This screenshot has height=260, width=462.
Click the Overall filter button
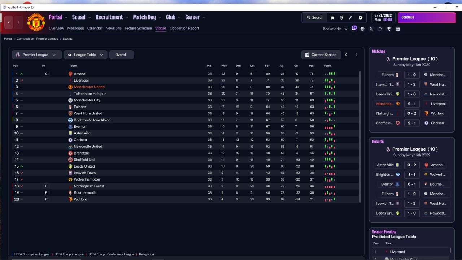coord(121,55)
